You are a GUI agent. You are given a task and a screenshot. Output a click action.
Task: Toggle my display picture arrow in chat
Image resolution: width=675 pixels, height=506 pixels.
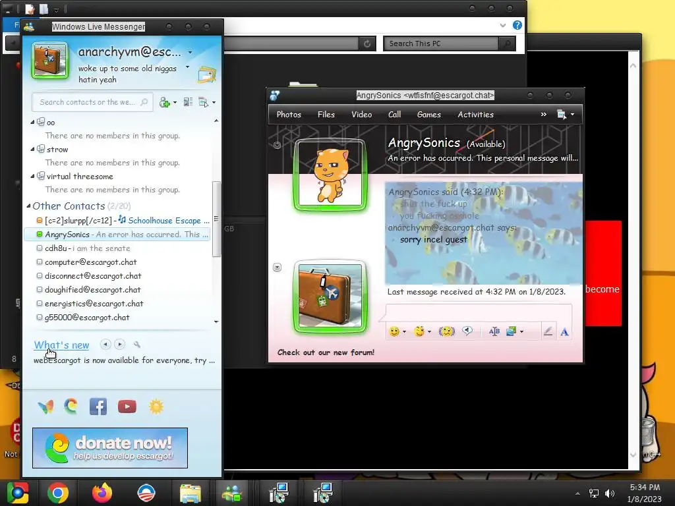point(278,267)
